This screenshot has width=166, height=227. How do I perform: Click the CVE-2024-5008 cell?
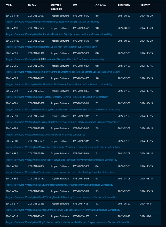point(81,53)
